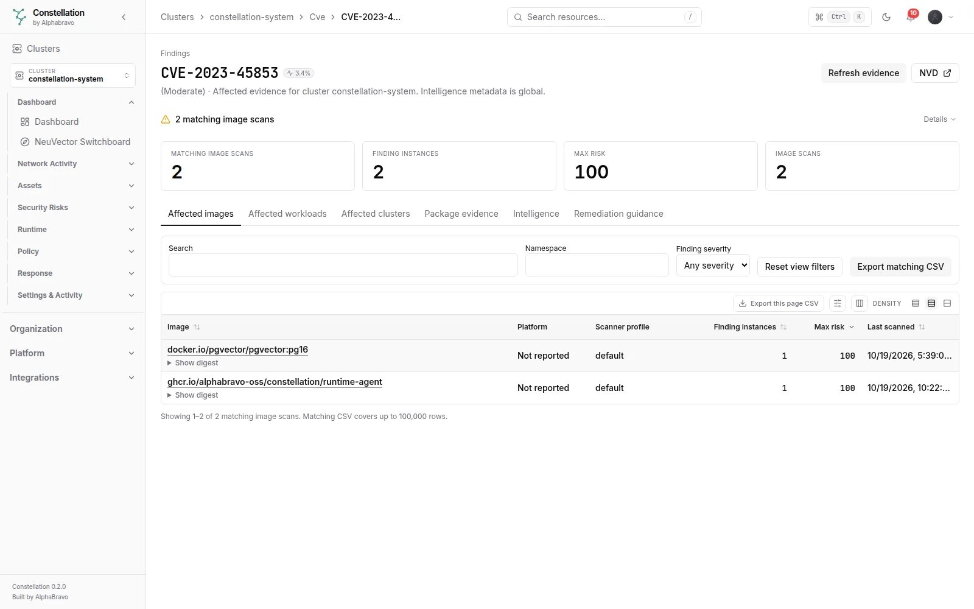
Task: Sort by the Max risk column
Action: pyautogui.click(x=834, y=327)
